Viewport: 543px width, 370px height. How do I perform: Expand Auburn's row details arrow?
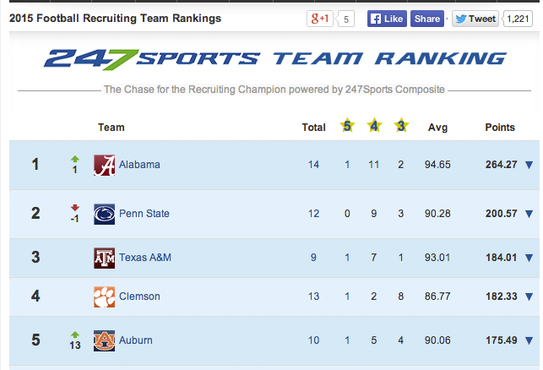click(x=529, y=340)
